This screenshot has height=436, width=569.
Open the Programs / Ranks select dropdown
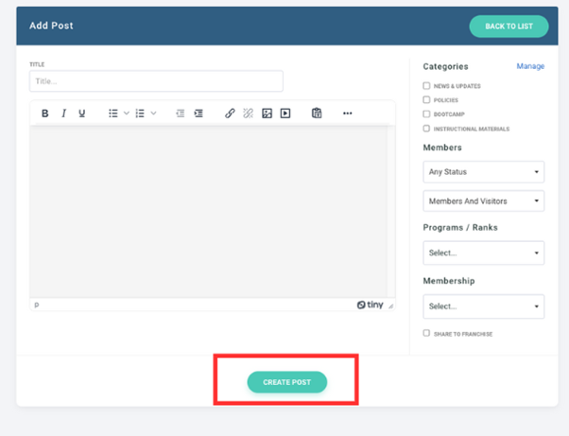pyautogui.click(x=483, y=253)
